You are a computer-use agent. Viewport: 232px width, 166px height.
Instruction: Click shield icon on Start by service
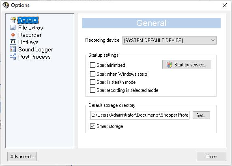[x=170, y=65]
